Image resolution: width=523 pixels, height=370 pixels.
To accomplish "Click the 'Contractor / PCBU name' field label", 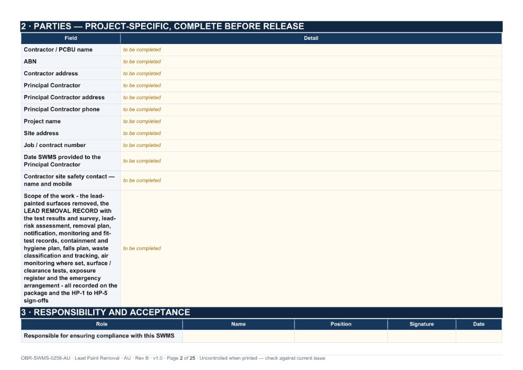I will (58, 50).
